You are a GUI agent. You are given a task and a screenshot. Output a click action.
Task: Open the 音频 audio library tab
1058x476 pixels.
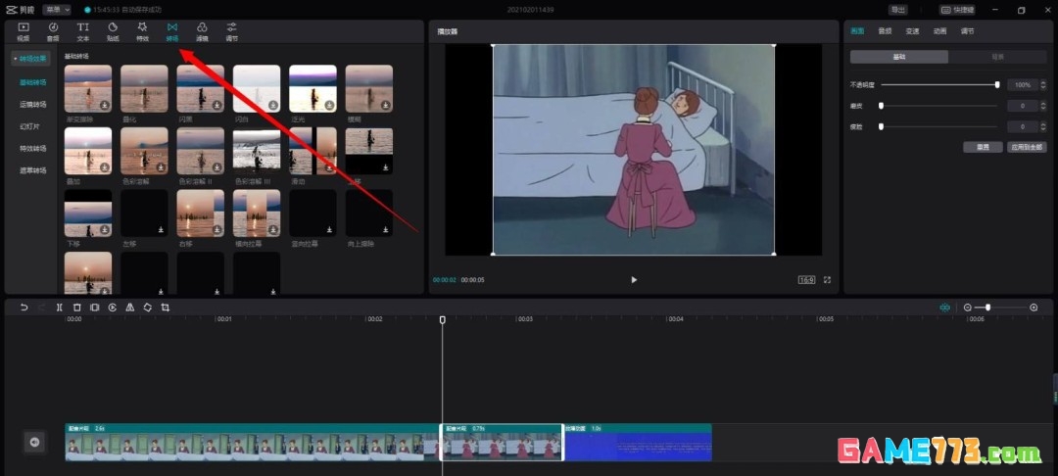(53, 31)
